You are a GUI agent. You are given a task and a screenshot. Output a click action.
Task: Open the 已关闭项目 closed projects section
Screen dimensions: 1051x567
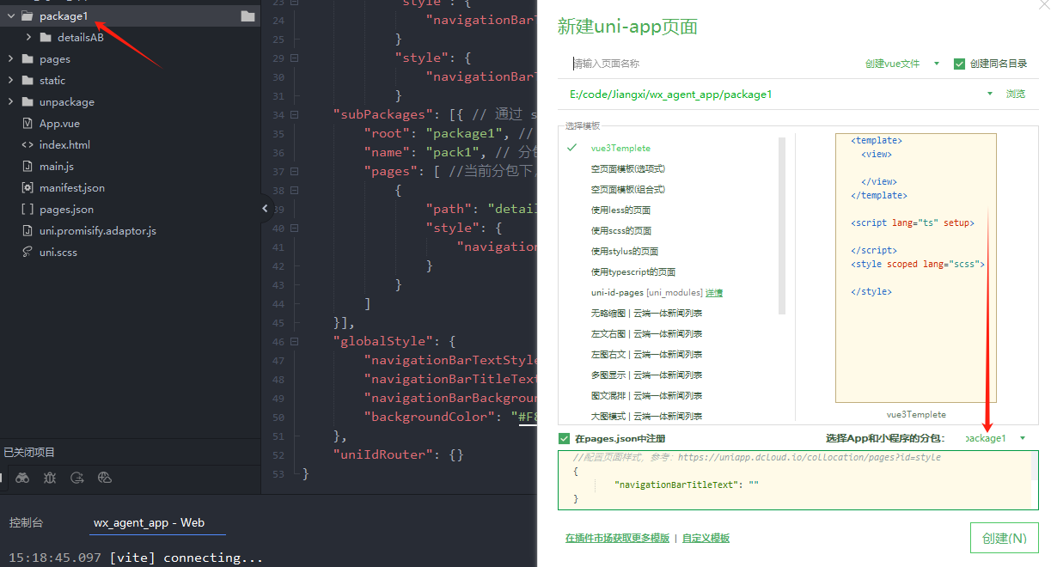click(29, 453)
